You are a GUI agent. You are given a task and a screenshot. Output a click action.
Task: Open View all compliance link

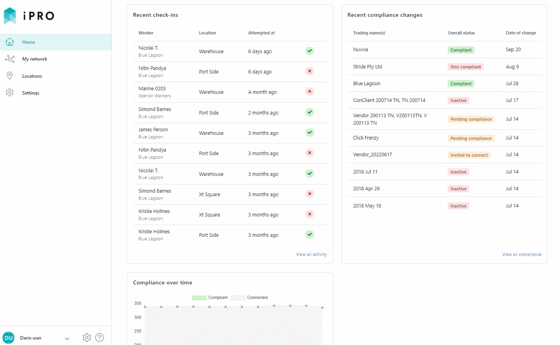(x=522, y=254)
